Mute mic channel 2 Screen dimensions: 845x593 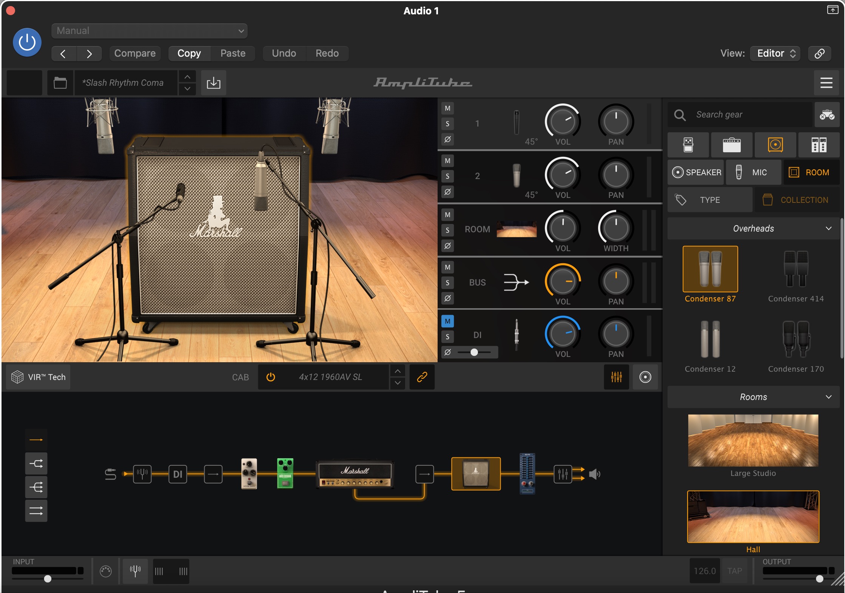point(447,161)
